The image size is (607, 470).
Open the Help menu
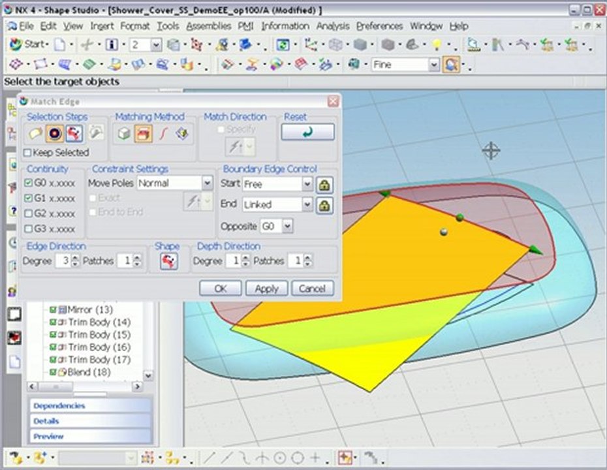pos(459,26)
